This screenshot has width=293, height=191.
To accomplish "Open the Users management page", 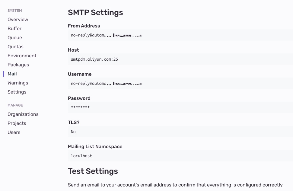I will click(14, 132).
